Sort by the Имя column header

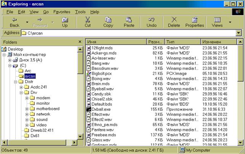pyautogui.click(x=116, y=42)
